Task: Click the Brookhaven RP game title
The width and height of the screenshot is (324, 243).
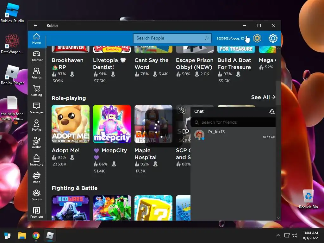Action: tap(68, 64)
